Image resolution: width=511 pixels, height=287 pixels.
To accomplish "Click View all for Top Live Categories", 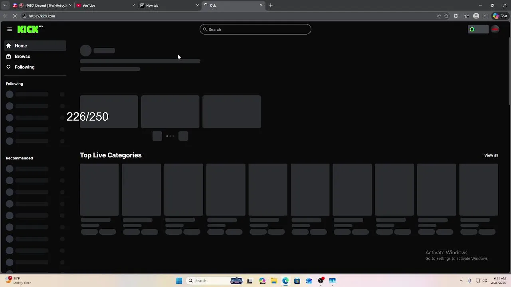I will point(491,155).
